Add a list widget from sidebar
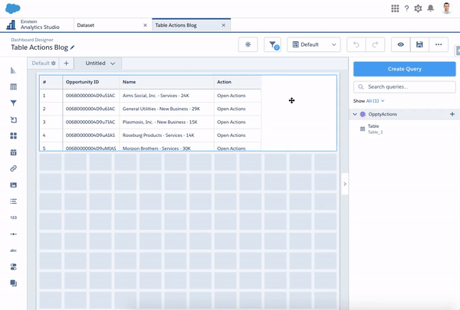The height and width of the screenshot is (310, 460). point(13,201)
